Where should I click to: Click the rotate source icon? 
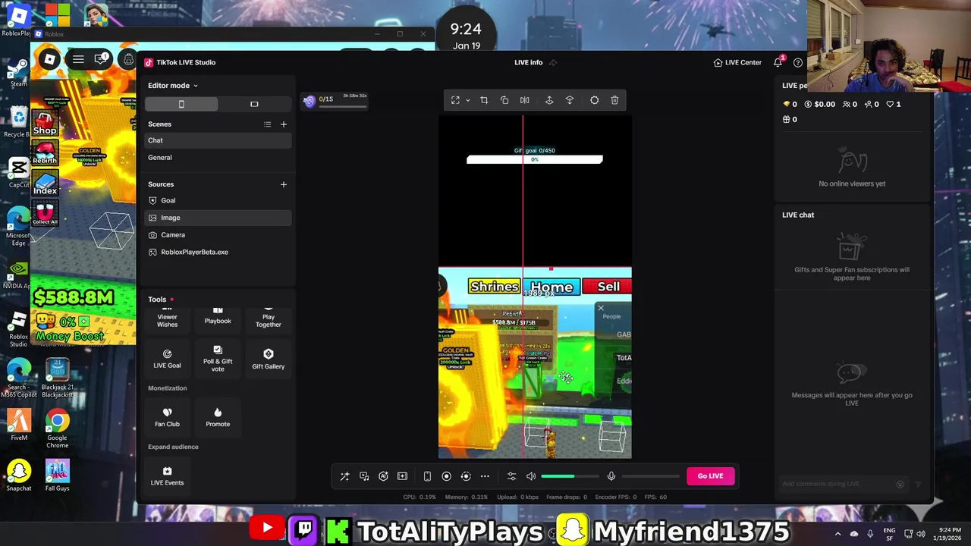pos(504,100)
